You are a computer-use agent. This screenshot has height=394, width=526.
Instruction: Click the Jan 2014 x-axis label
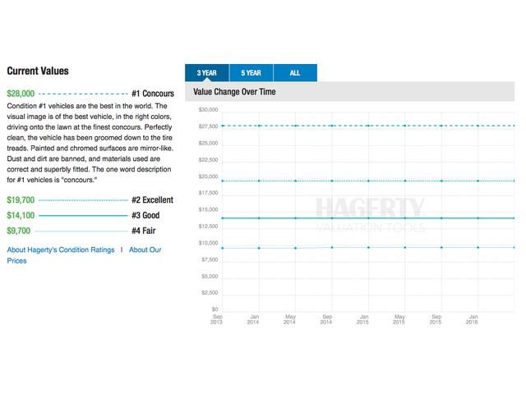pos(253,319)
